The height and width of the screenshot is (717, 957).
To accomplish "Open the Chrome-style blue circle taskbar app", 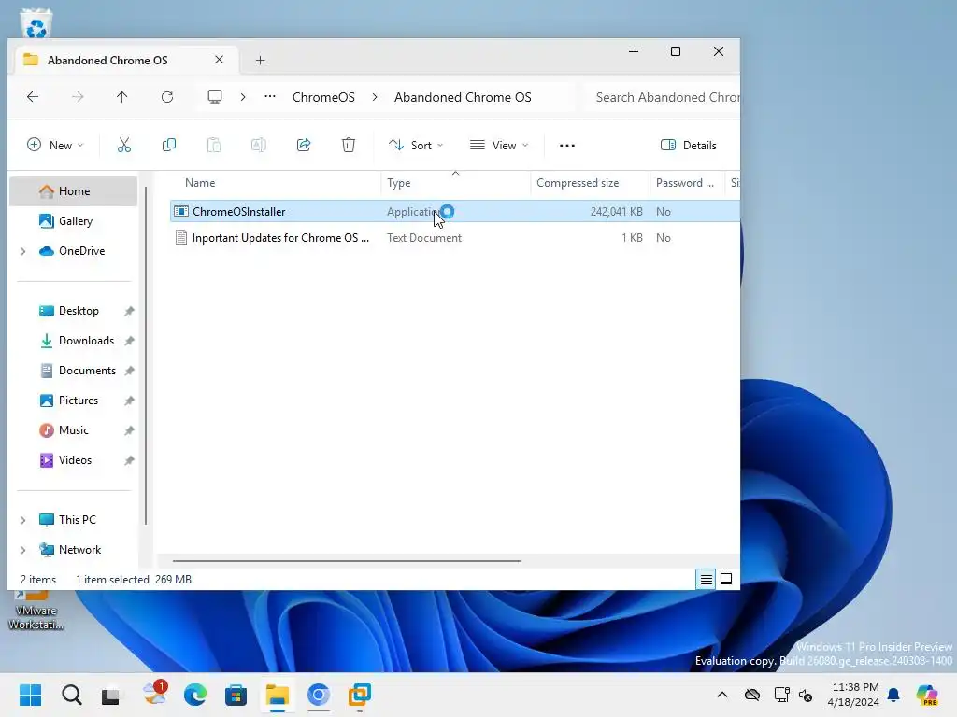I will (x=319, y=695).
